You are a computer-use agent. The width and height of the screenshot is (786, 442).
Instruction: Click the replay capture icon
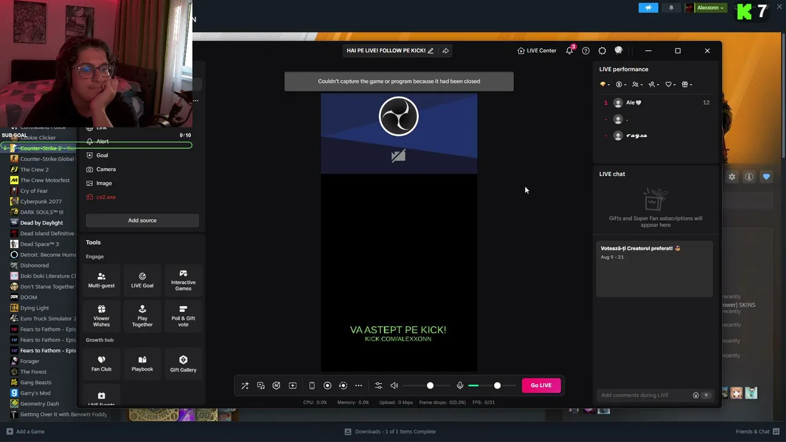[343, 386]
